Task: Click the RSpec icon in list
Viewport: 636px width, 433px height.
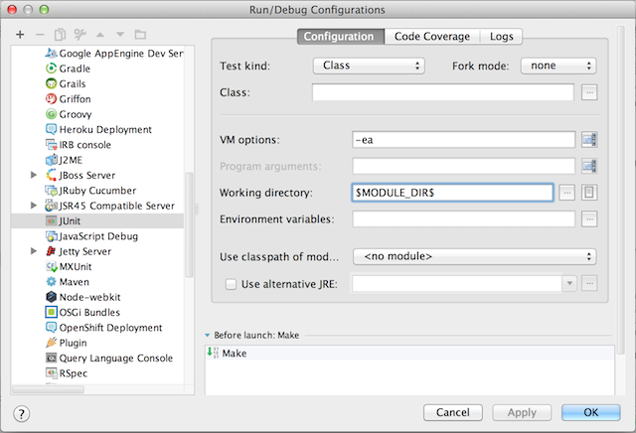Action: point(51,373)
